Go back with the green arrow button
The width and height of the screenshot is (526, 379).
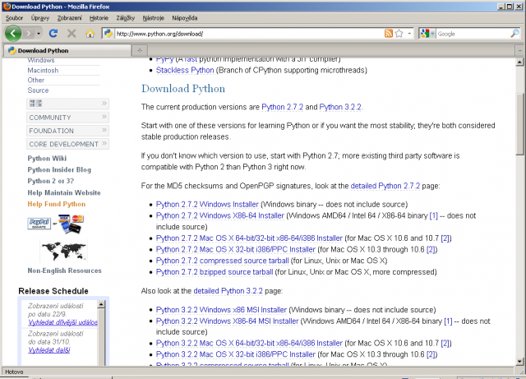tap(13, 33)
